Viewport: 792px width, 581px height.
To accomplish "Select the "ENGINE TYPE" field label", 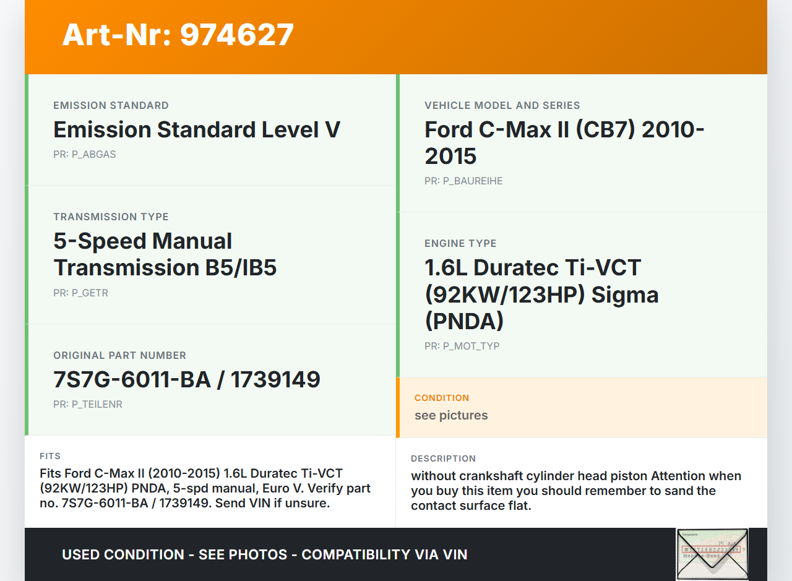I will 460,244.
